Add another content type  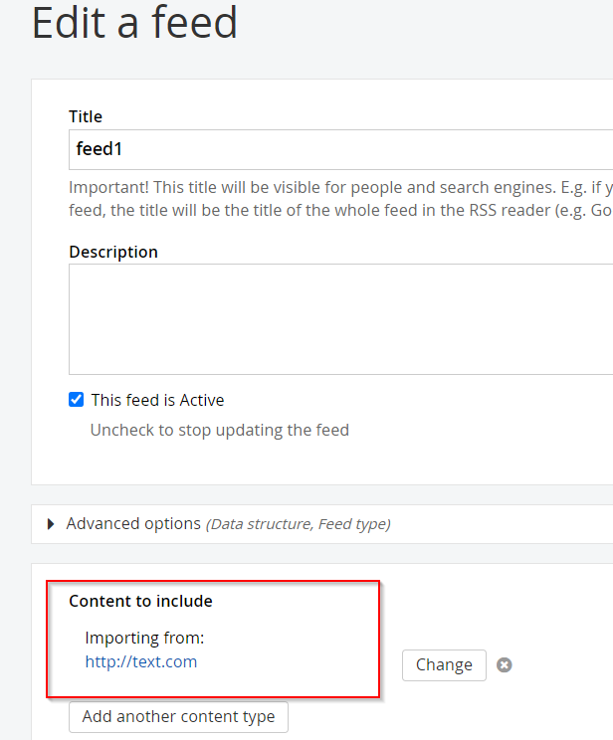(x=178, y=716)
